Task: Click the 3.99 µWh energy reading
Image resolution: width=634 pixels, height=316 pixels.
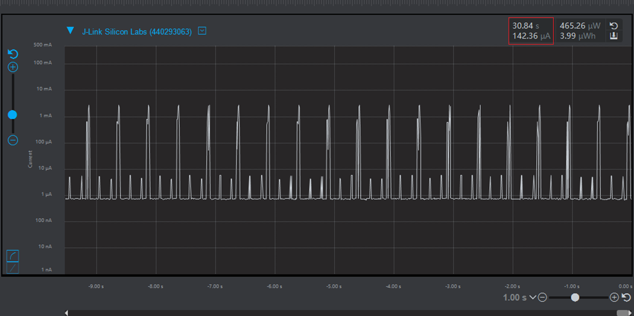Action: coord(577,36)
